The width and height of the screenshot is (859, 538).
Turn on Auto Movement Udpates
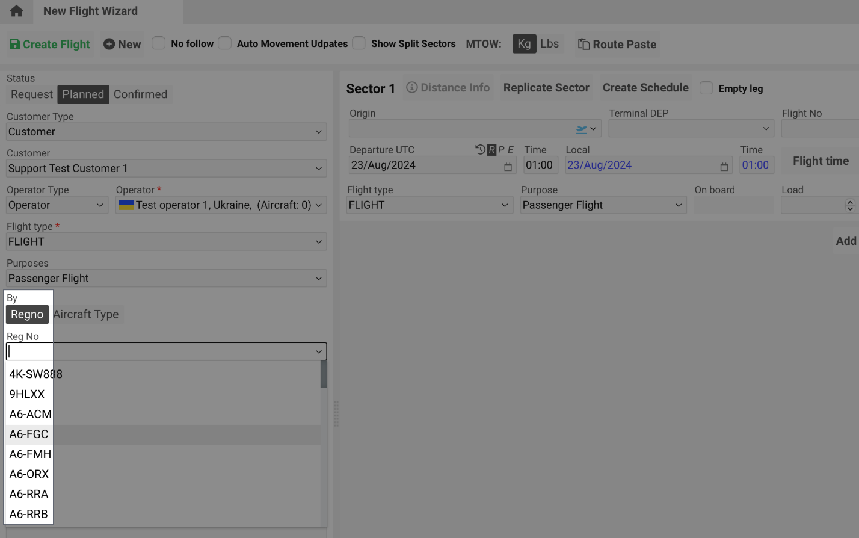pyautogui.click(x=224, y=43)
